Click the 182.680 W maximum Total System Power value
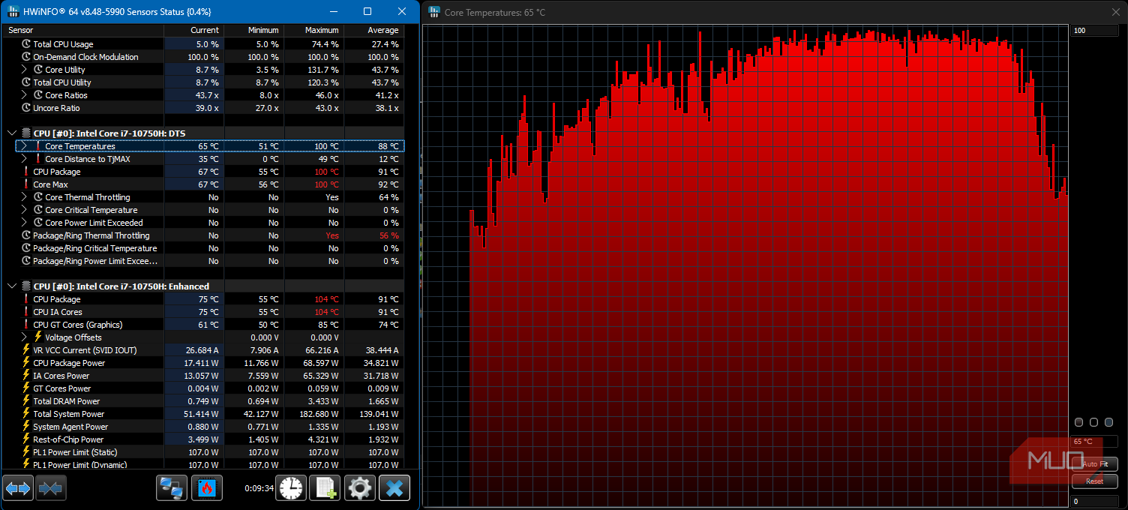 pos(319,414)
